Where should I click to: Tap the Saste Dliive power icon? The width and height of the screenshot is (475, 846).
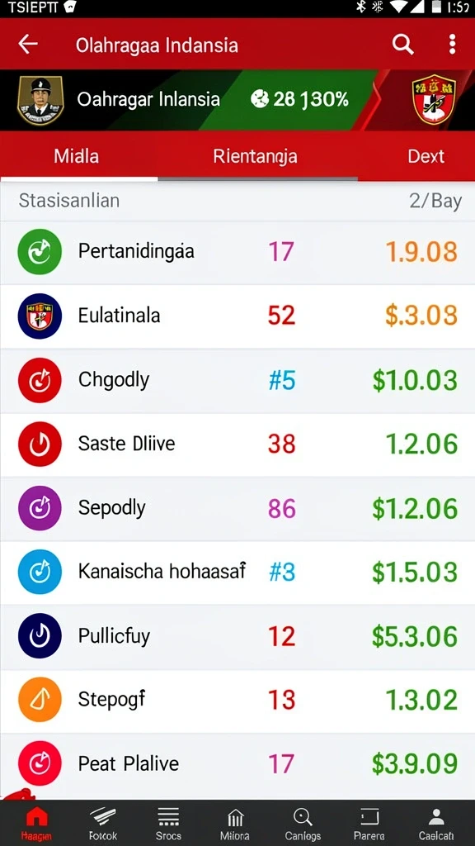(40, 444)
